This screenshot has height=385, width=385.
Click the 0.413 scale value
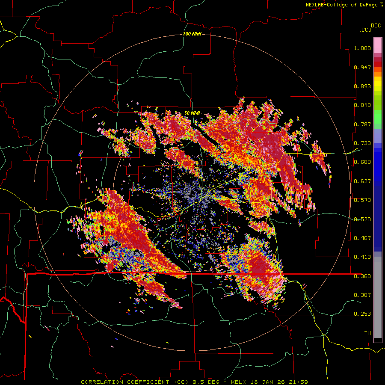pyautogui.click(x=362, y=257)
